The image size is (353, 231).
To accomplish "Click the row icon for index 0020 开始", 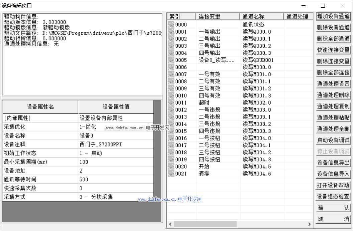I will point(171,167).
